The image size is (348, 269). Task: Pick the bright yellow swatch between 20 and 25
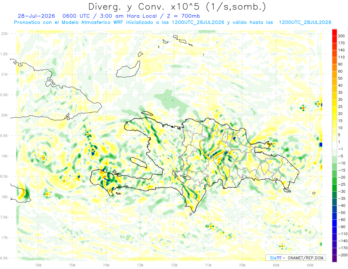(334, 110)
